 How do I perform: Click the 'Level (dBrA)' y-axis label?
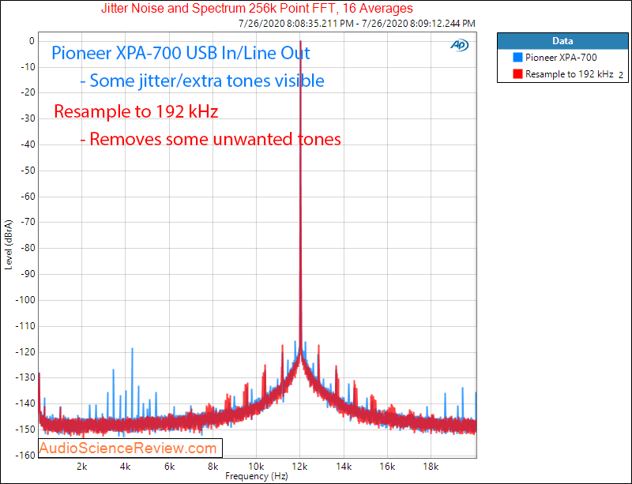(9, 245)
